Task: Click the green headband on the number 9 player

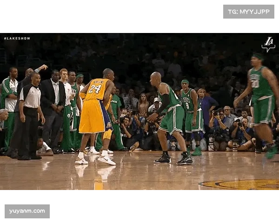Action: coord(185,82)
